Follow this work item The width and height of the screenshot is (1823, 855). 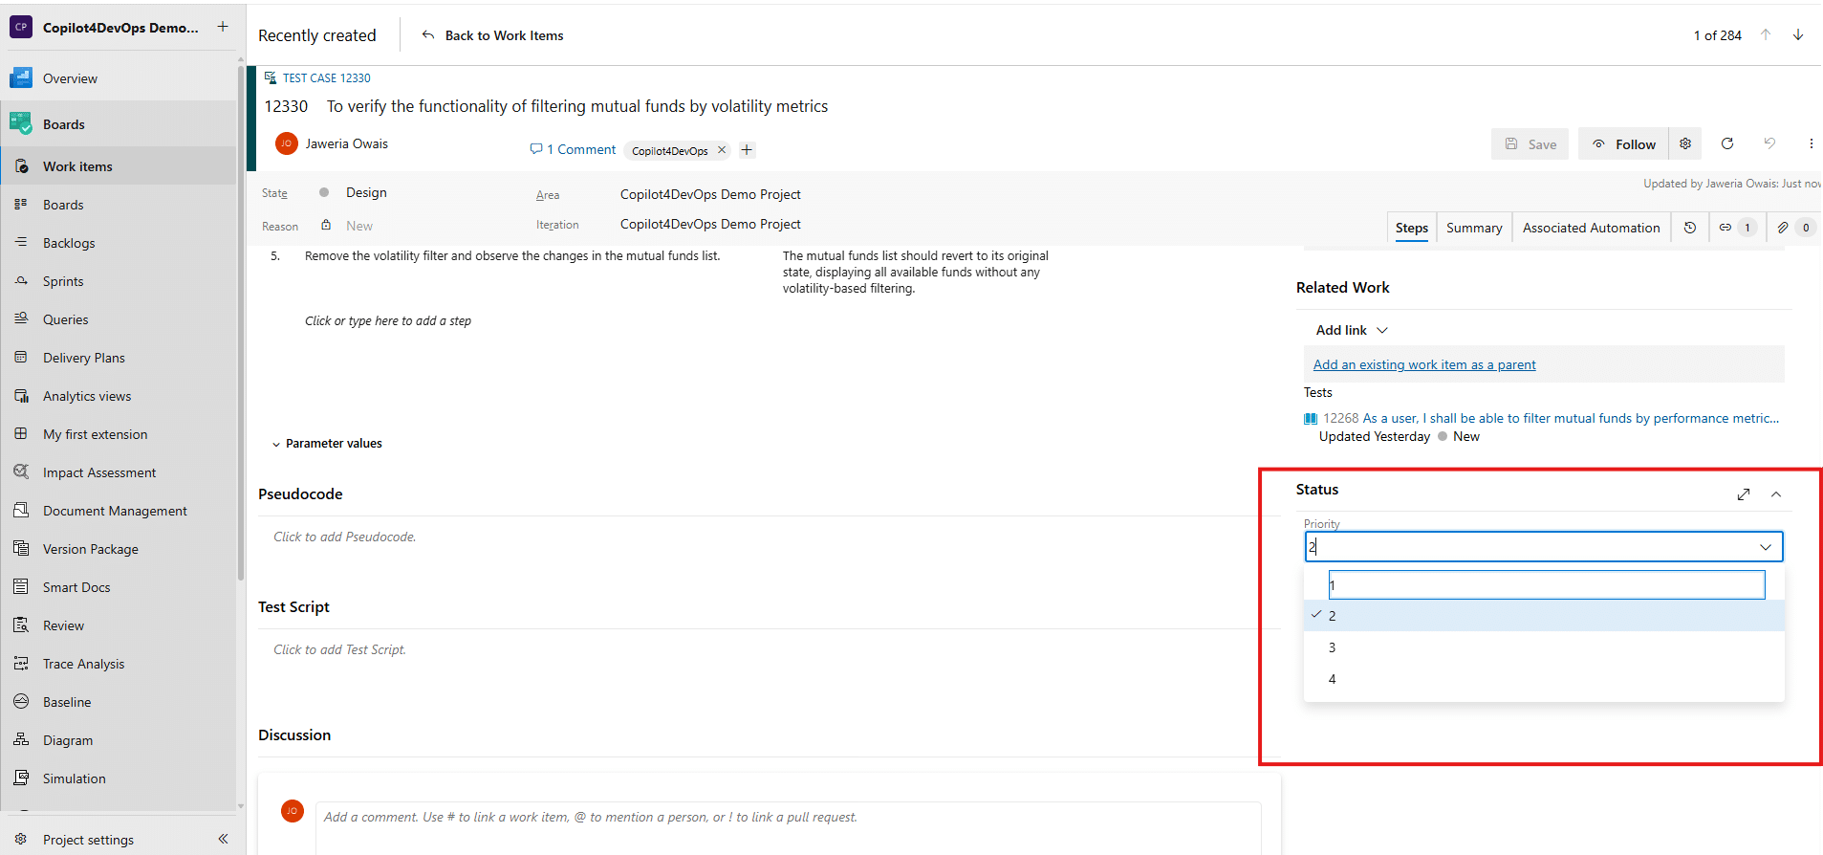point(1623,144)
